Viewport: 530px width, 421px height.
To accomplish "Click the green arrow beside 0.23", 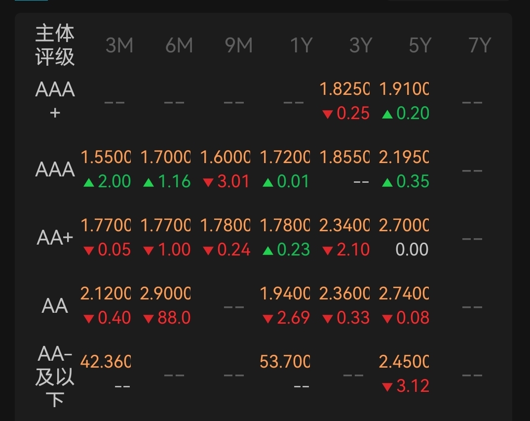I will click(x=268, y=251).
